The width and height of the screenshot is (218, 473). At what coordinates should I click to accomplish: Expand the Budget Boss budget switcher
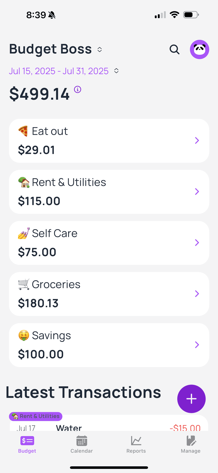tap(100, 49)
